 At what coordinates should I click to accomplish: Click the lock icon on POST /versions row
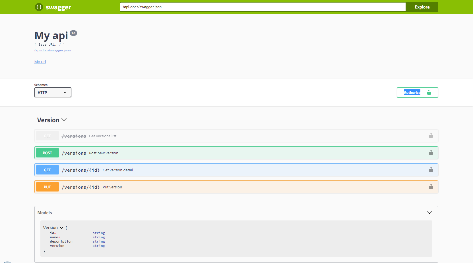point(431,153)
